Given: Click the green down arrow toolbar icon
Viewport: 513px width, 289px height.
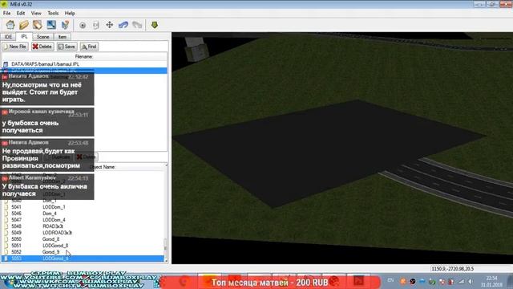Looking at the screenshot, I should click(155, 25).
